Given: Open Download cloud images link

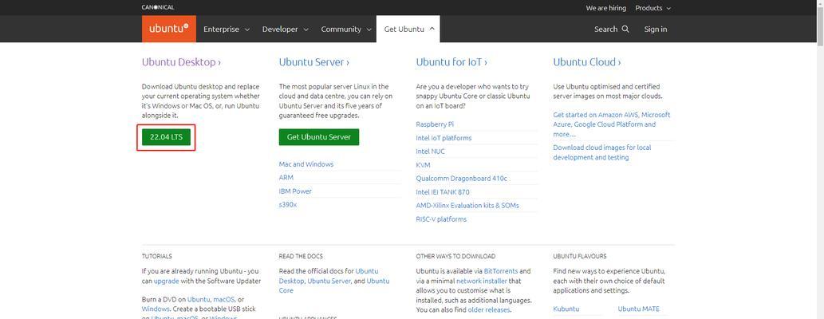Looking at the screenshot, I should pyautogui.click(x=602, y=152).
